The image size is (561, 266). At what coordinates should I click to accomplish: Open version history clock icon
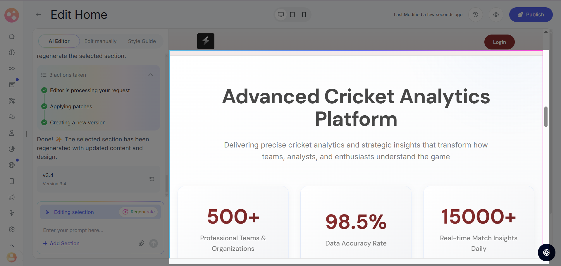(475, 15)
